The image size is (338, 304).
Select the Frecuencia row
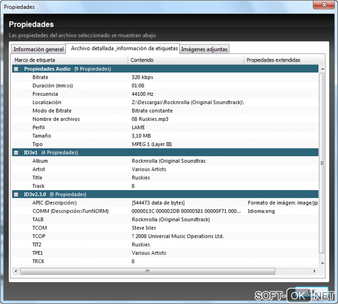[165, 94]
